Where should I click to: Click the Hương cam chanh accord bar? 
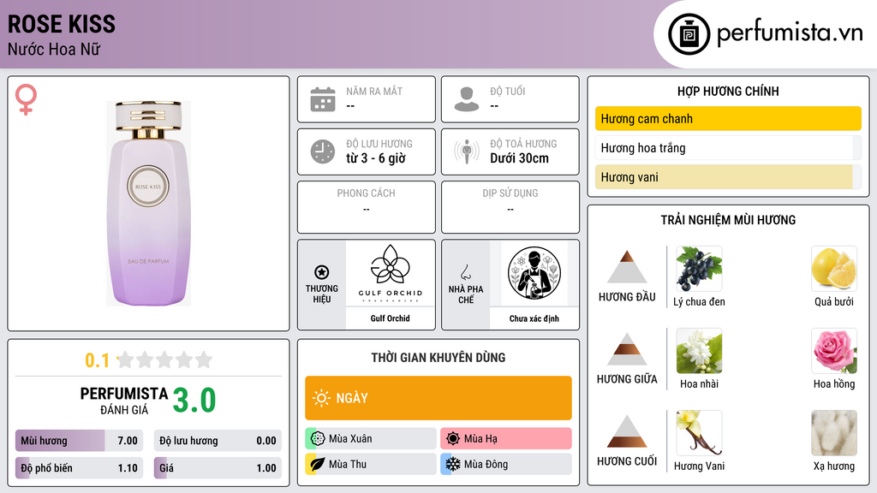tap(728, 118)
